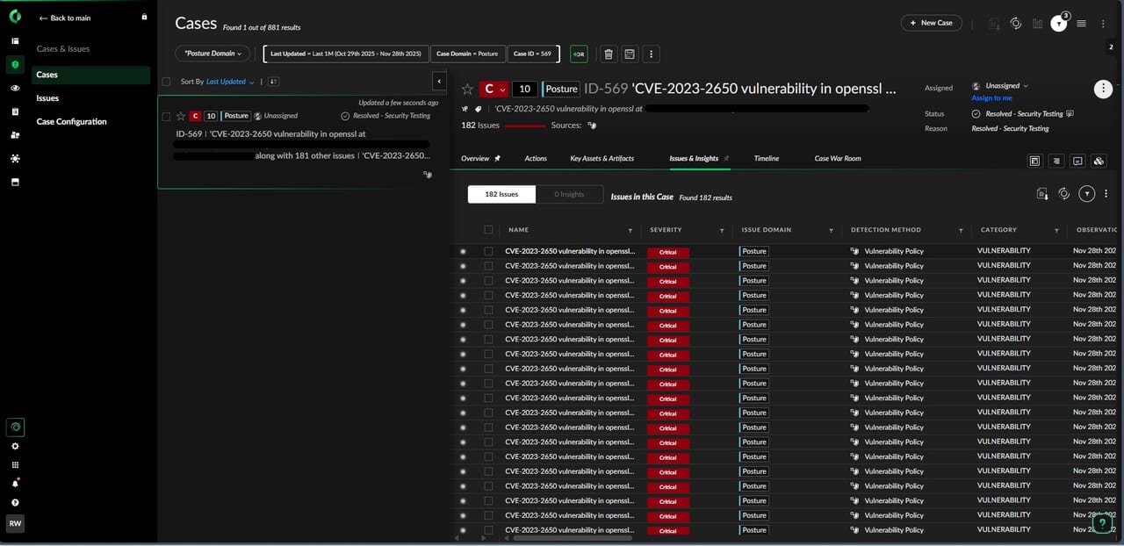
Task: Star the ID-569 case in detail header
Action: (467, 89)
